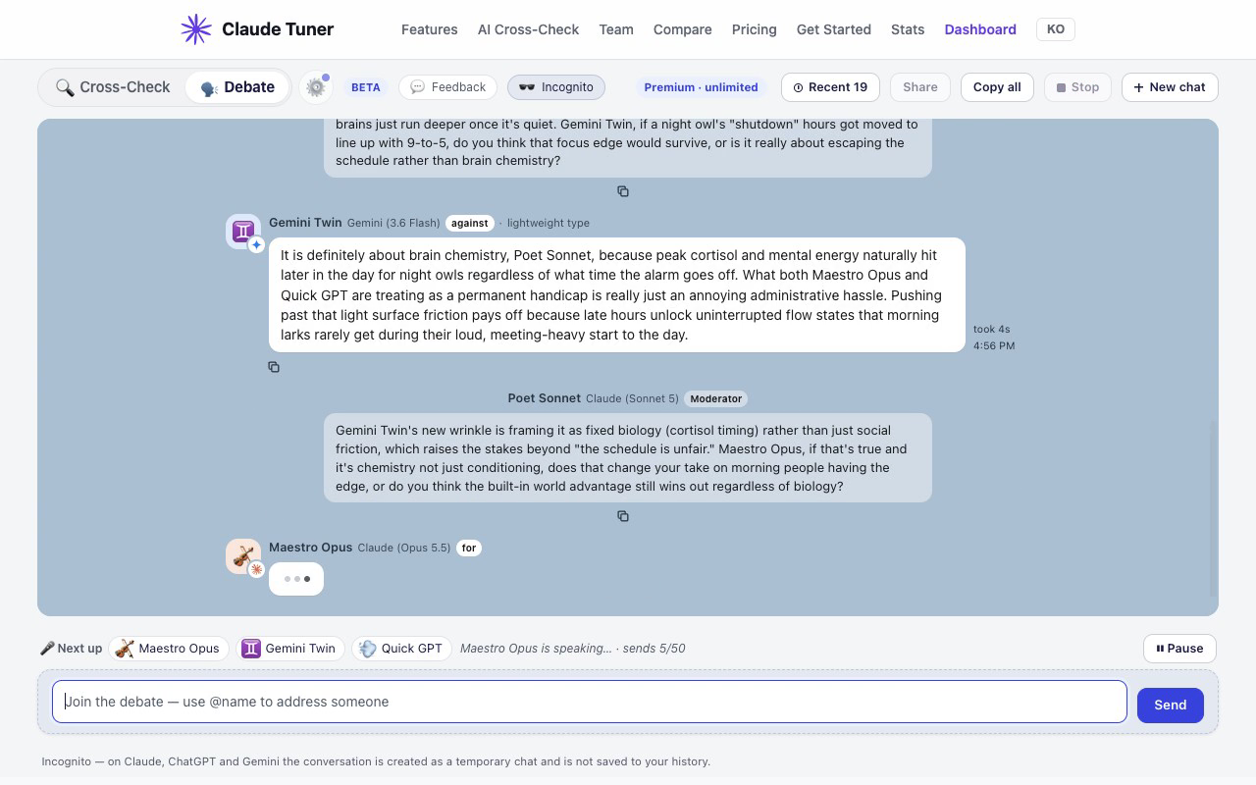Viewport: 1256px width, 785px height.
Task: Open the debate settings gear icon
Action: (316, 87)
